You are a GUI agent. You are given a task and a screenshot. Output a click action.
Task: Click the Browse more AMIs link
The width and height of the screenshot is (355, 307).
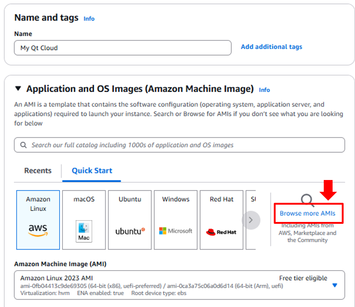(x=308, y=214)
